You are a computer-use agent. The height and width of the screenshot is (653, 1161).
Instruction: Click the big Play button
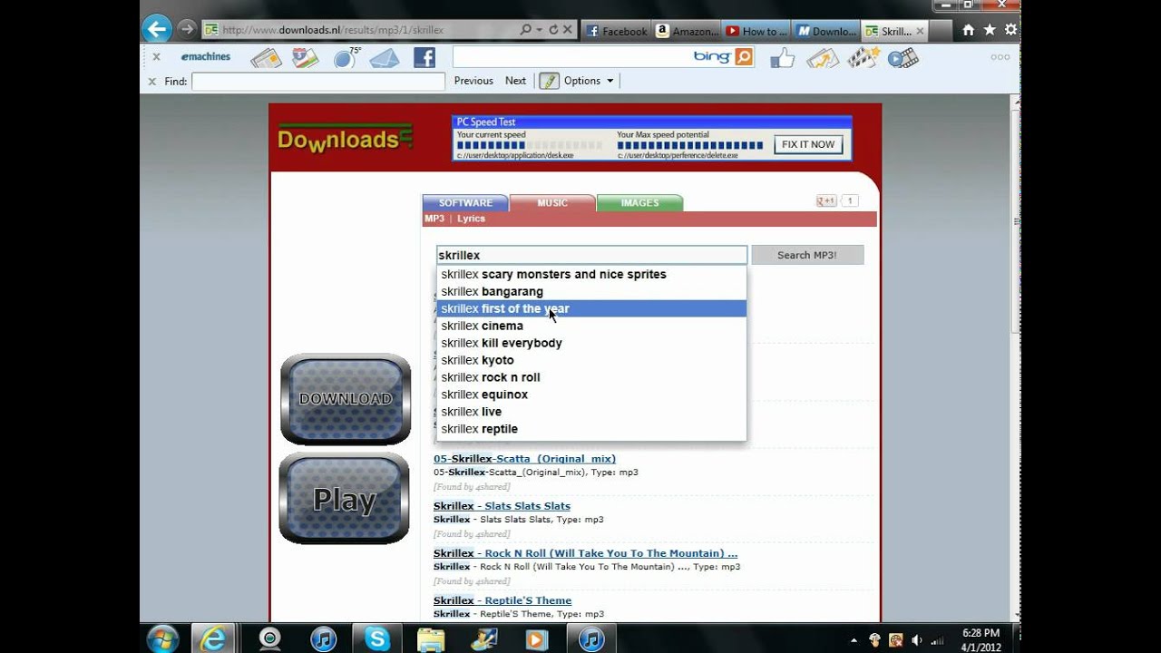click(344, 499)
